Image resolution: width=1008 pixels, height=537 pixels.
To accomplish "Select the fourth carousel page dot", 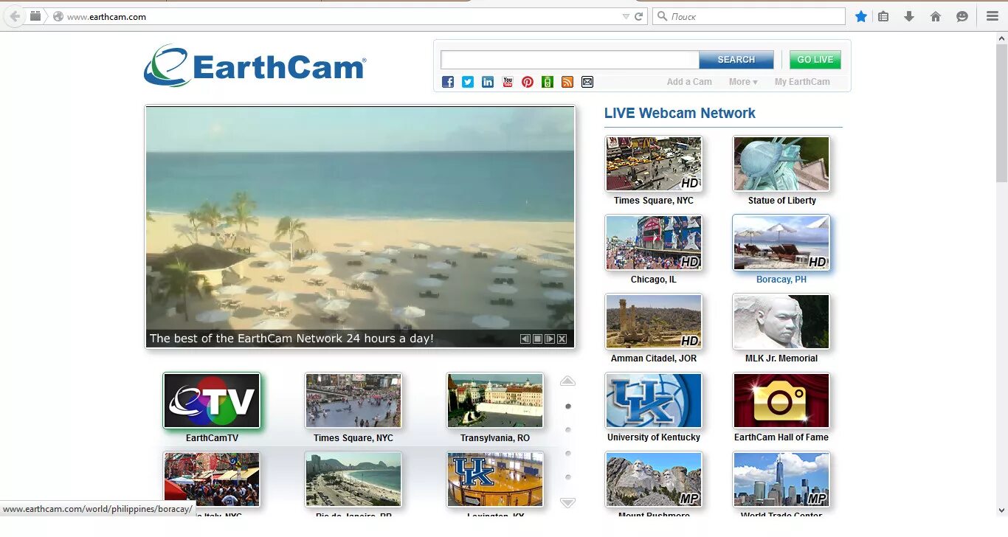I will point(568,477).
